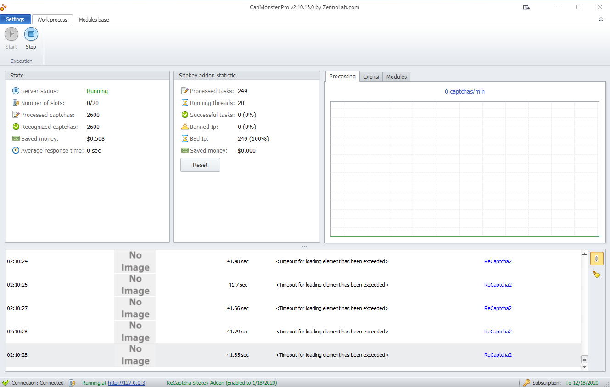This screenshot has width=610, height=387.
Task: Click the server icon before 'Running at'
Action: pos(72,382)
